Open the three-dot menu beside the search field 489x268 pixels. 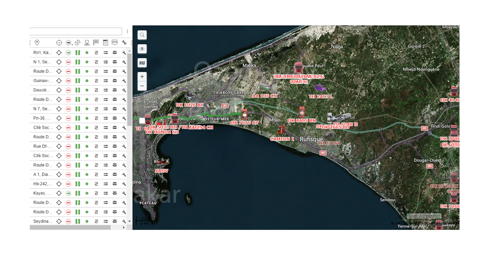click(x=127, y=31)
